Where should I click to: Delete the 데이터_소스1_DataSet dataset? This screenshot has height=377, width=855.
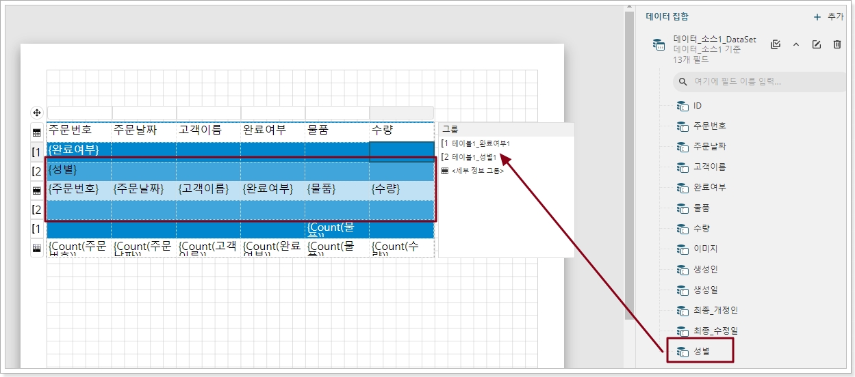pyautogui.click(x=837, y=44)
